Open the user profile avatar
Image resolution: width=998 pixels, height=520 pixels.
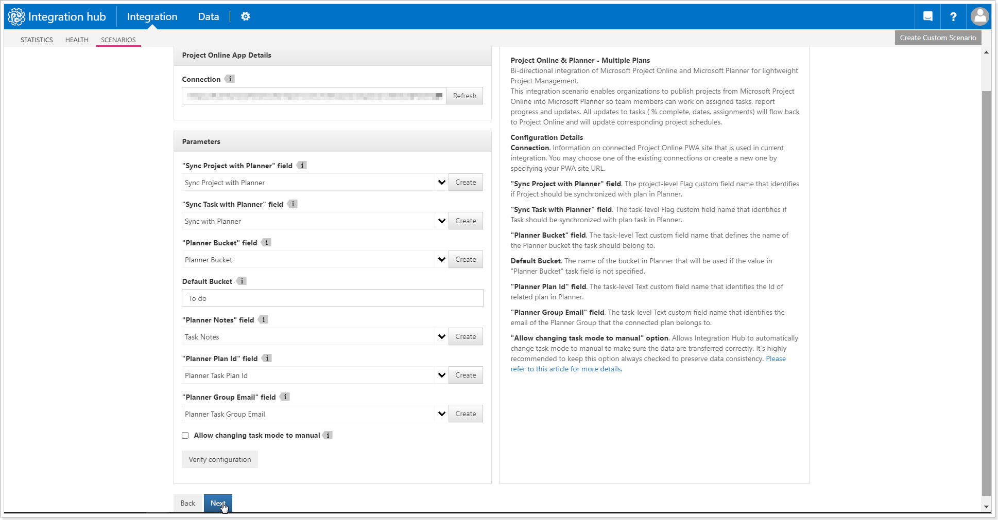pos(979,16)
